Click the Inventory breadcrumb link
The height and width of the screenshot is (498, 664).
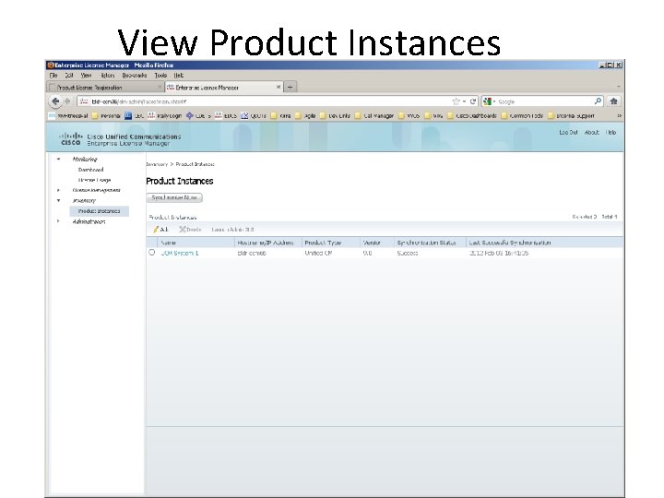tap(157, 164)
